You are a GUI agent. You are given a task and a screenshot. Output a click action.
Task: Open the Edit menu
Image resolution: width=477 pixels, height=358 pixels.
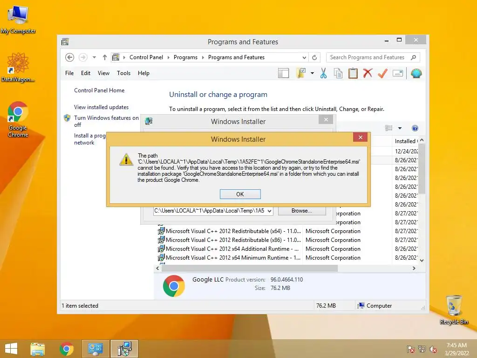pyautogui.click(x=86, y=73)
